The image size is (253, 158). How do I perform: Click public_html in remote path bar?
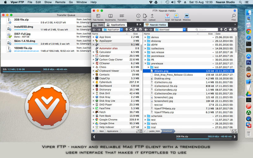point(154,131)
